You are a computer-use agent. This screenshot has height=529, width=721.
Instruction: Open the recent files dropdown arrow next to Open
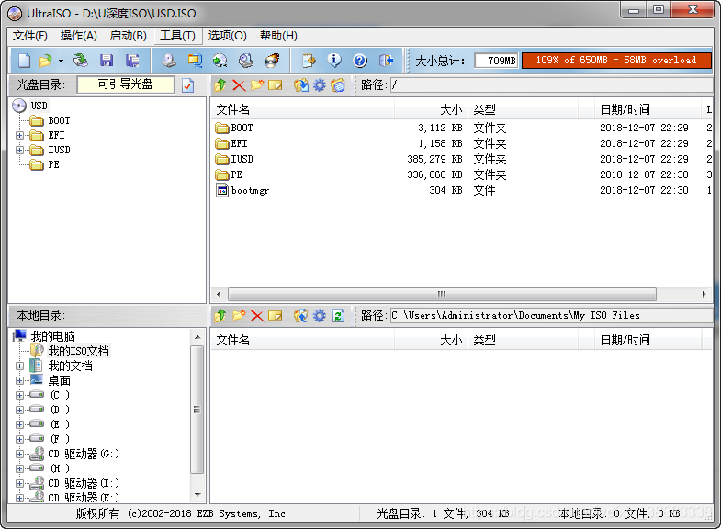click(x=61, y=61)
